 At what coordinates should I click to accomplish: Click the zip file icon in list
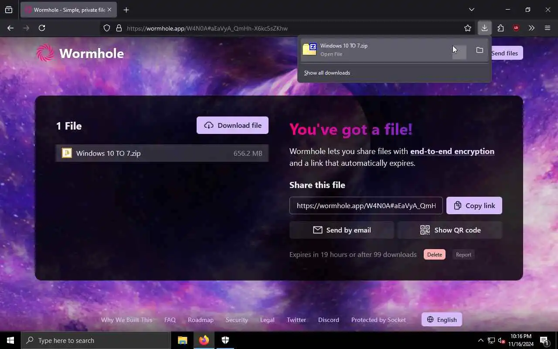pyautogui.click(x=67, y=153)
